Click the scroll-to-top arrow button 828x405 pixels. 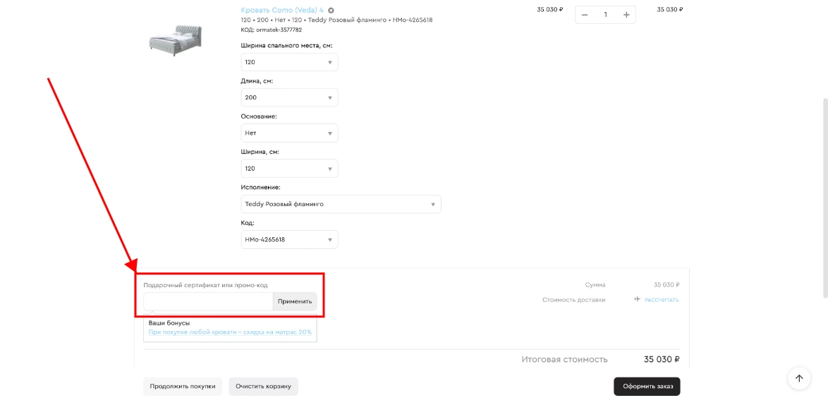(799, 378)
